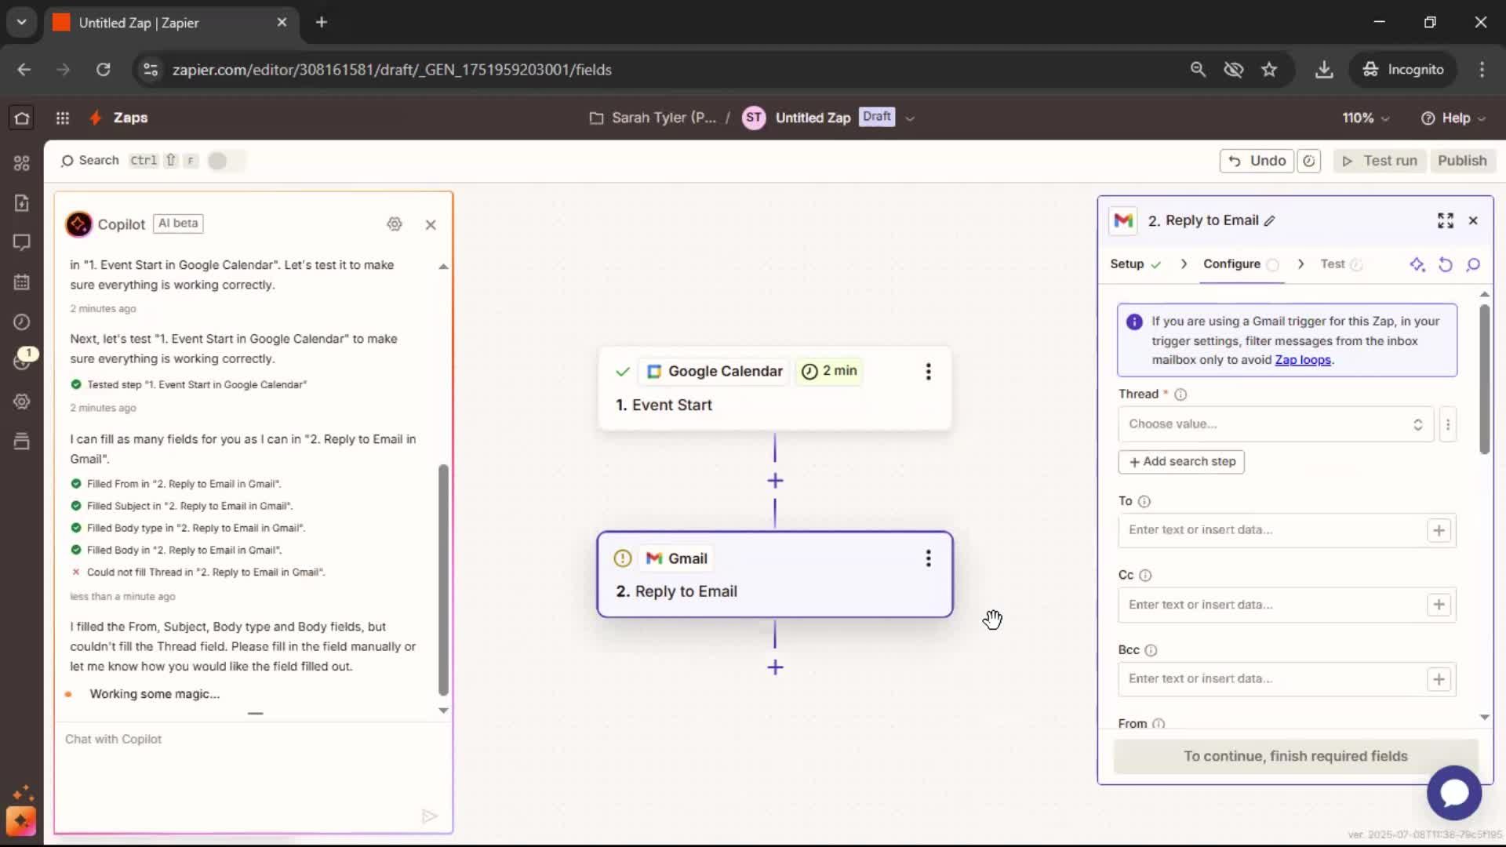
Task: Select the Gmail Reply to Email step
Action: pyautogui.click(x=775, y=575)
